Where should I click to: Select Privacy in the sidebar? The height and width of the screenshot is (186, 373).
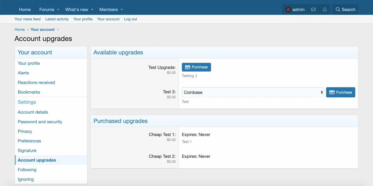(x=25, y=131)
